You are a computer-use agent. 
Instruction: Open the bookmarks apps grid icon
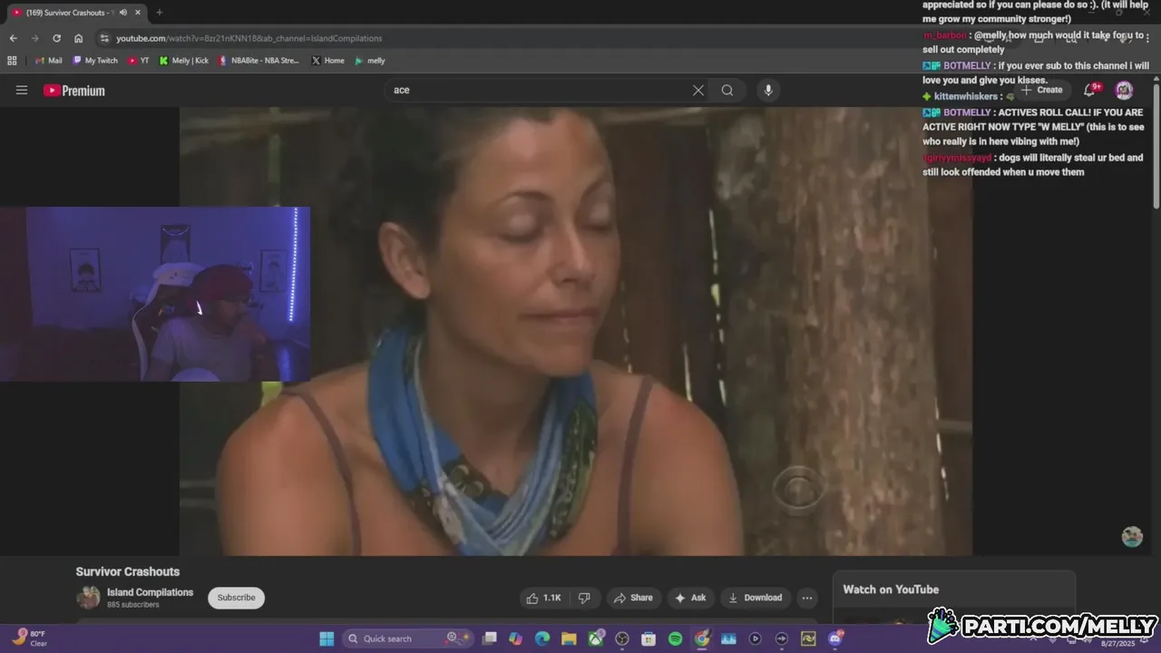12,61
